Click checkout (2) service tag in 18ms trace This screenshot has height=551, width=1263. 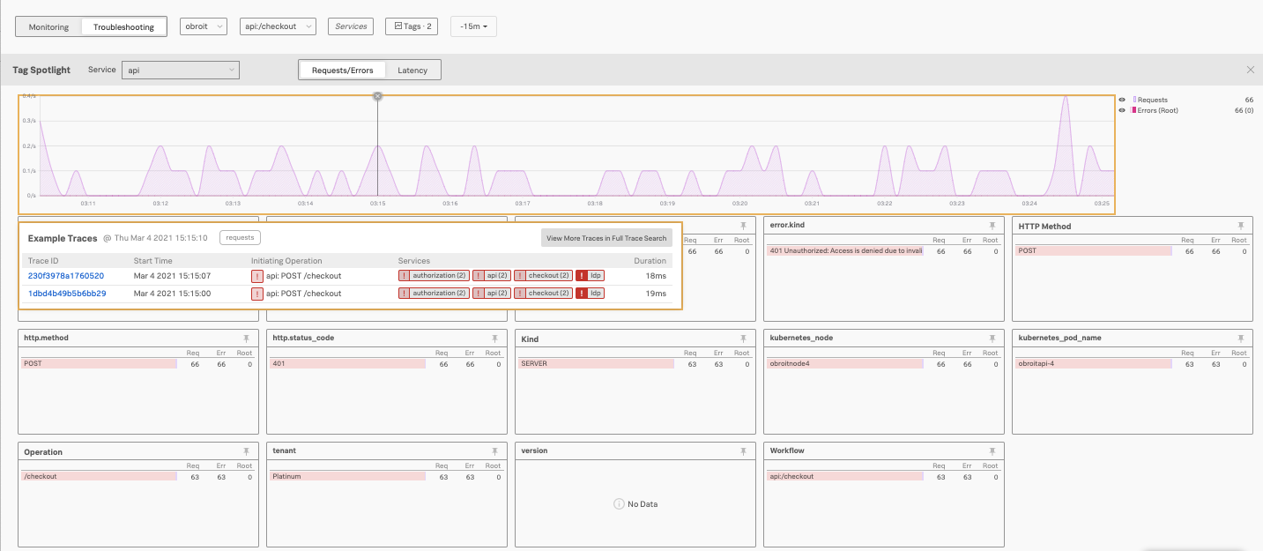pyautogui.click(x=544, y=276)
